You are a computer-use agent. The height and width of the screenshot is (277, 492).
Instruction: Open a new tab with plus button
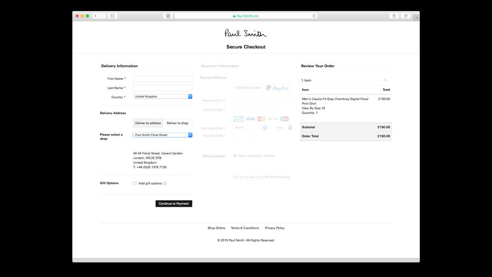[417, 18]
